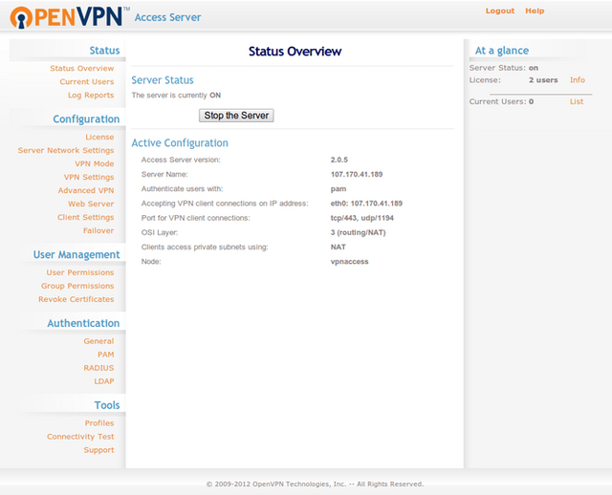The width and height of the screenshot is (612, 495).
Task: Open Server Network Settings
Action: 66,150
